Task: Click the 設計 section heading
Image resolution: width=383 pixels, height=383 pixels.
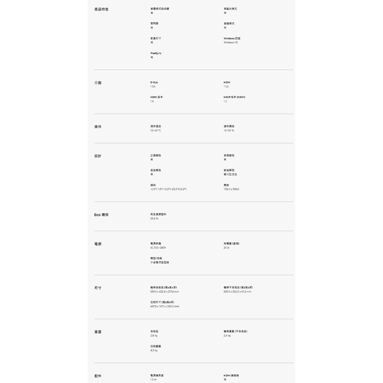Action: (98, 156)
